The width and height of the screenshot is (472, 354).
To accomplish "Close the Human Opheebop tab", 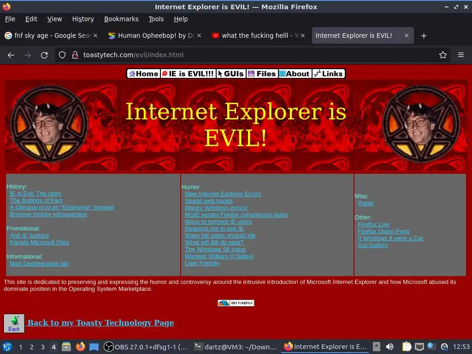I will click(x=199, y=35).
